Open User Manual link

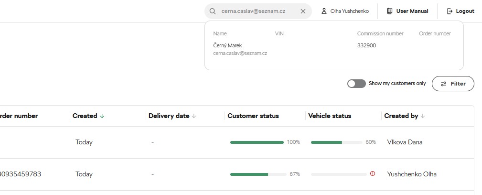pos(412,11)
